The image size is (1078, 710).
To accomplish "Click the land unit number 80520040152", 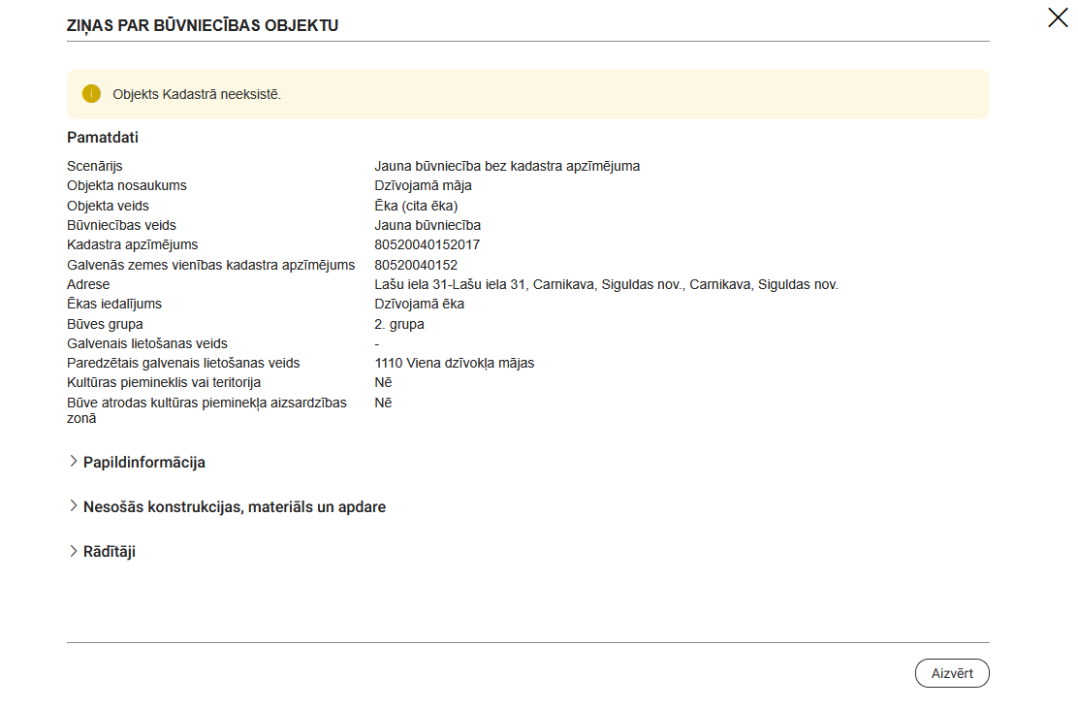I will (416, 265).
